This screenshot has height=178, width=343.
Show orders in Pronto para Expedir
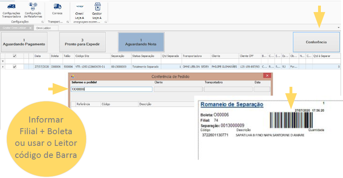[82, 42]
